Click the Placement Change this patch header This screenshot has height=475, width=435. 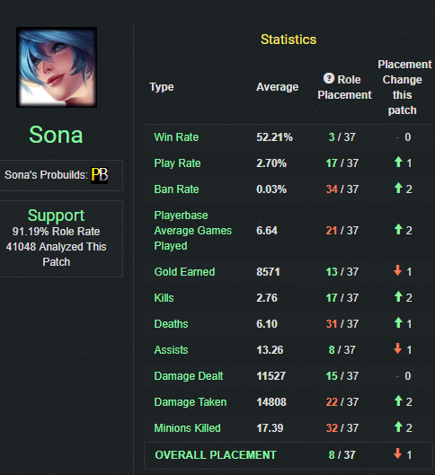point(404,87)
